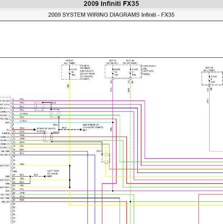Image resolution: width=223 pixels, height=224 pixels.
Task: Click the 'BLU' color label at pin 3
Action: (22, 106)
